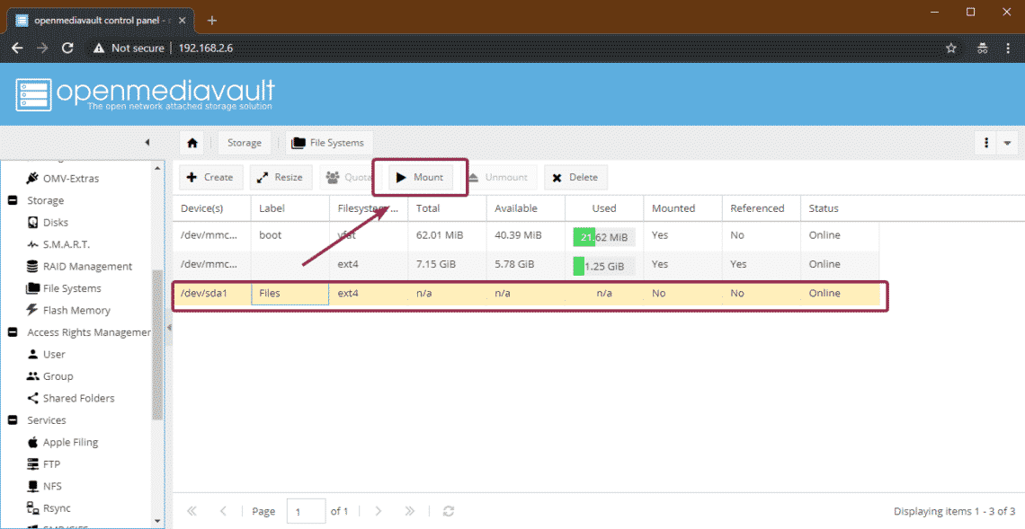Collapse the left navigation panel
Viewport: 1025px width, 529px height.
pos(147,143)
